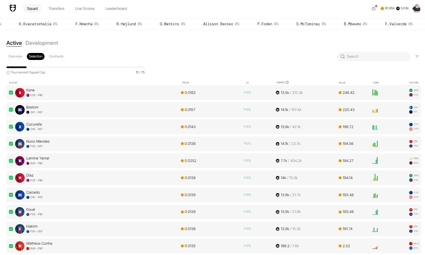Click Lamine Yamal's form bar chart
The image size is (425, 255).
pos(375,161)
